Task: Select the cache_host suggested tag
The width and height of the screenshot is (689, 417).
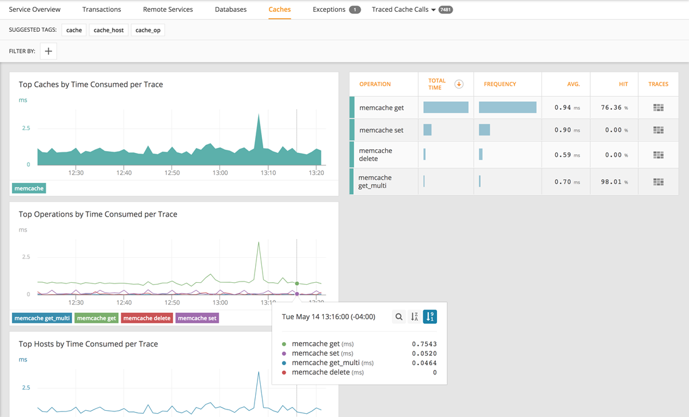Action: [x=108, y=29]
